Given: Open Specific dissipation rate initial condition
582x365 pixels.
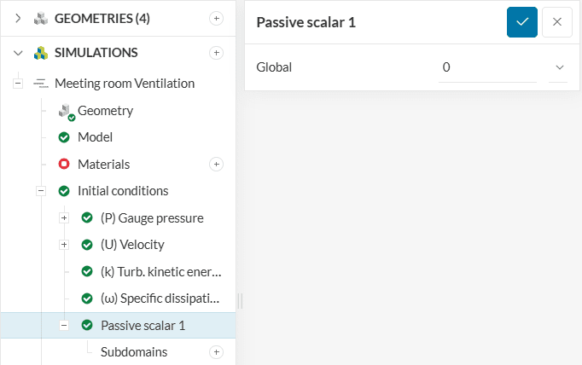Looking at the screenshot, I should pos(160,298).
